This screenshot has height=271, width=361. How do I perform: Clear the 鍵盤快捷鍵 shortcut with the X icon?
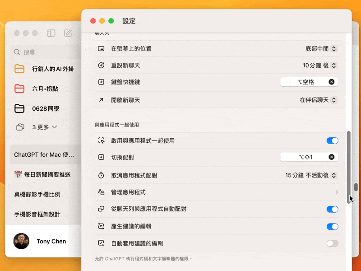tap(331, 82)
